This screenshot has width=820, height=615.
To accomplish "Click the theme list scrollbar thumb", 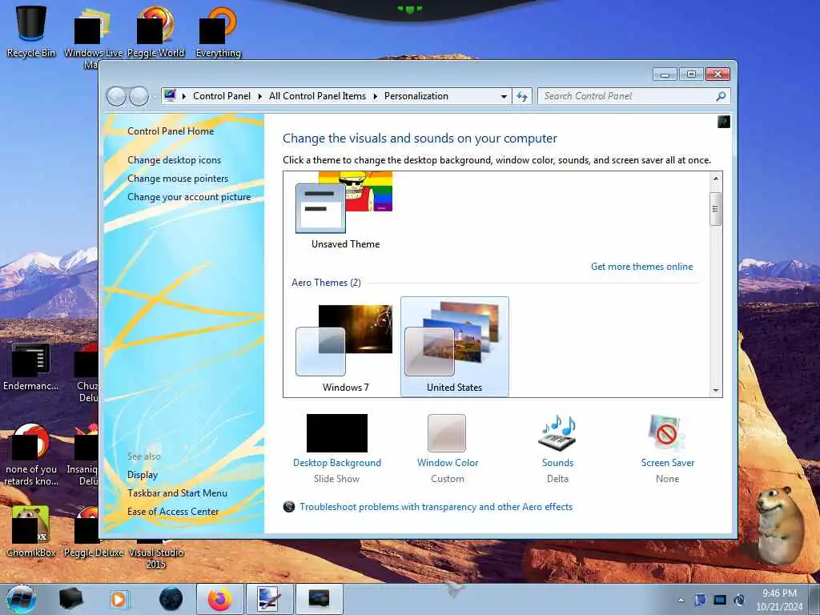I will click(715, 209).
